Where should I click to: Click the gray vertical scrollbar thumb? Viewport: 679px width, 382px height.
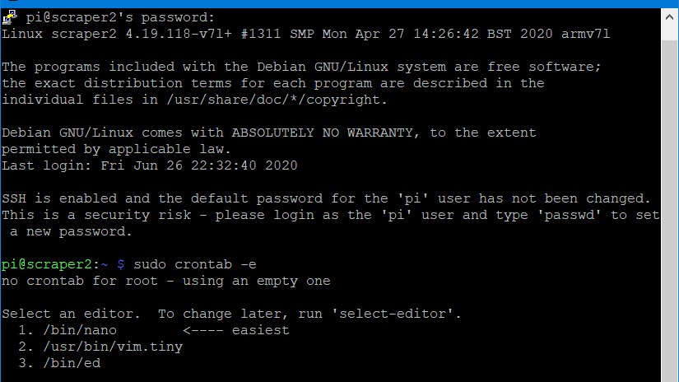coord(669,211)
